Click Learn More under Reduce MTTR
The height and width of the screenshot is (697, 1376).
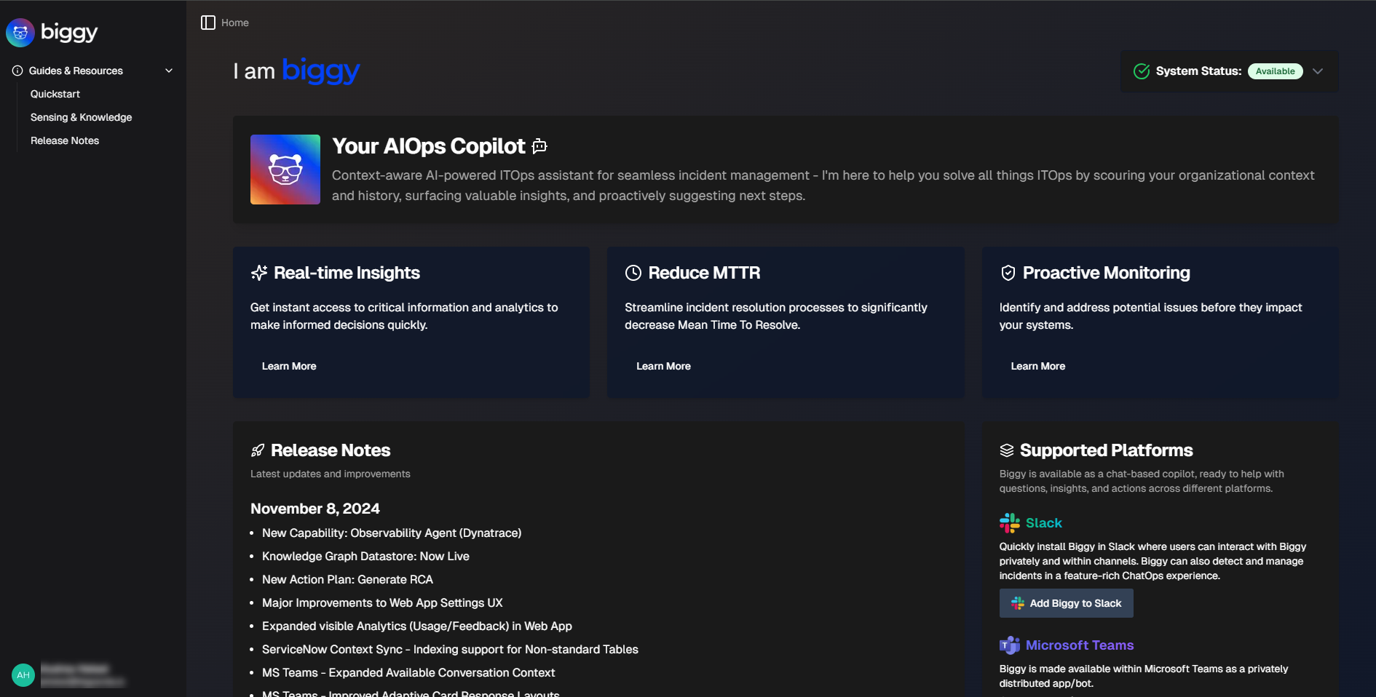pos(663,366)
